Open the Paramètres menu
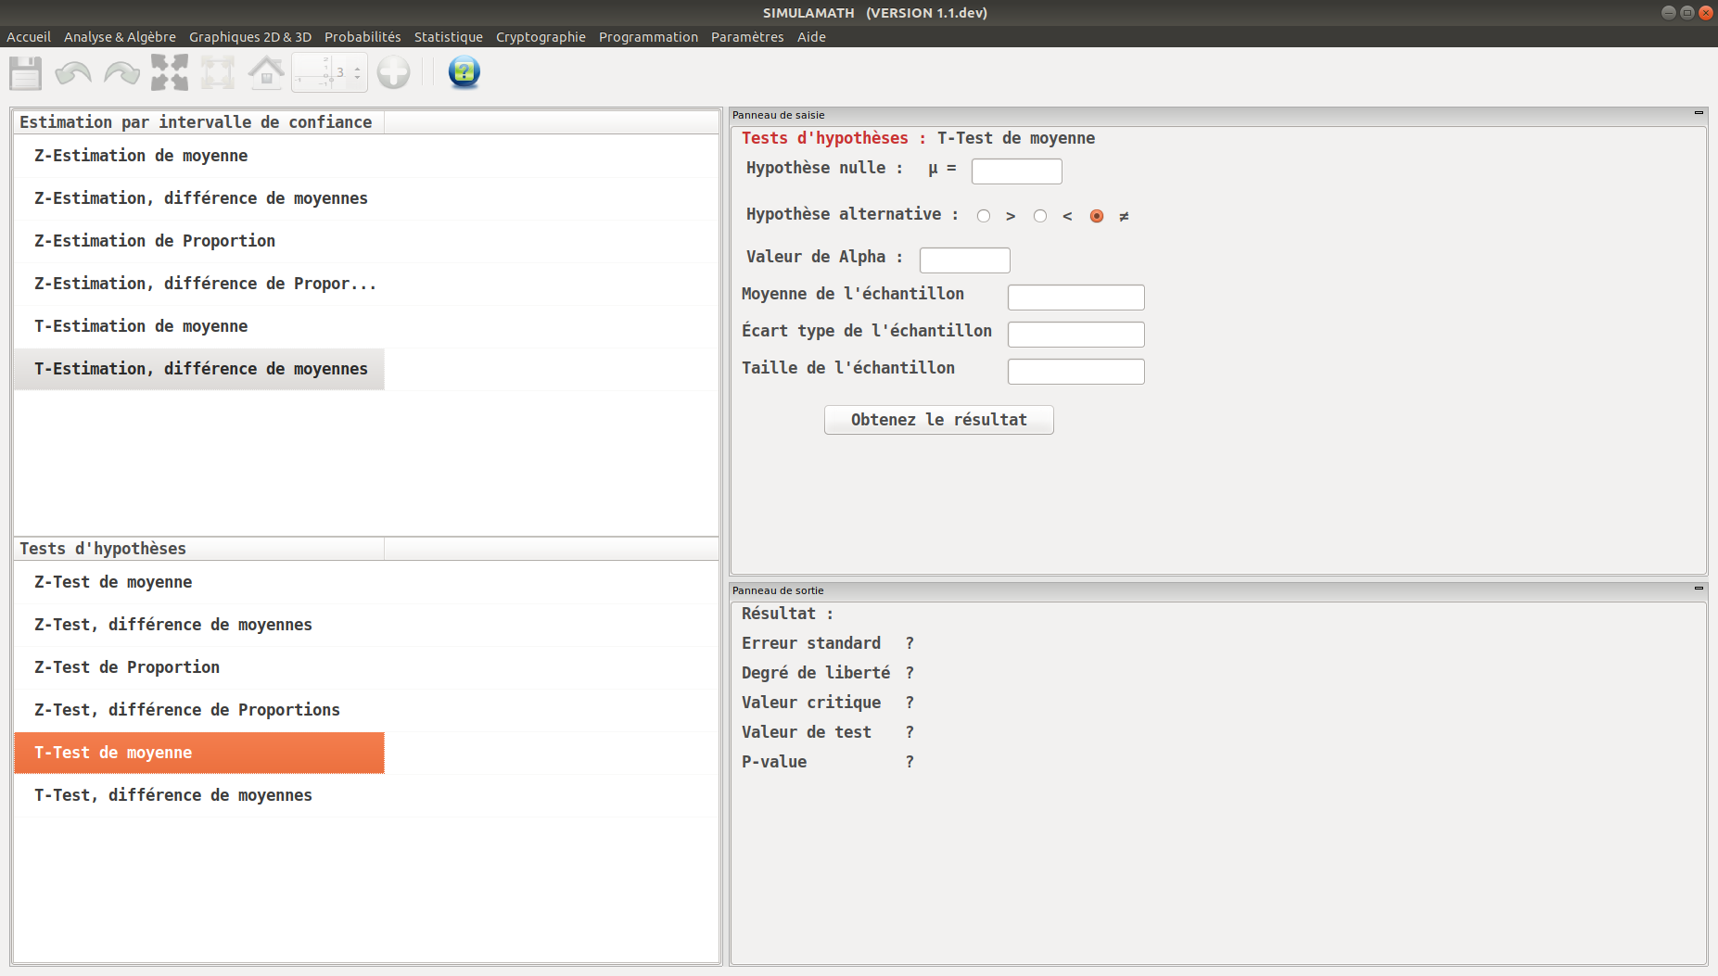 pos(747,37)
